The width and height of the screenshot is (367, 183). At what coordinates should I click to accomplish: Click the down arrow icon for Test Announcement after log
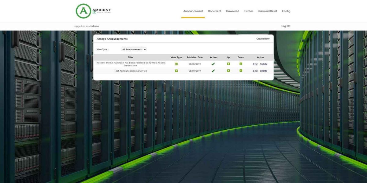coord(241,71)
